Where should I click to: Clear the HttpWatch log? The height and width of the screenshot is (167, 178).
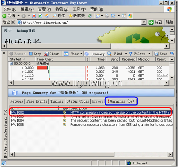pyautogui.click(x=52, y=54)
